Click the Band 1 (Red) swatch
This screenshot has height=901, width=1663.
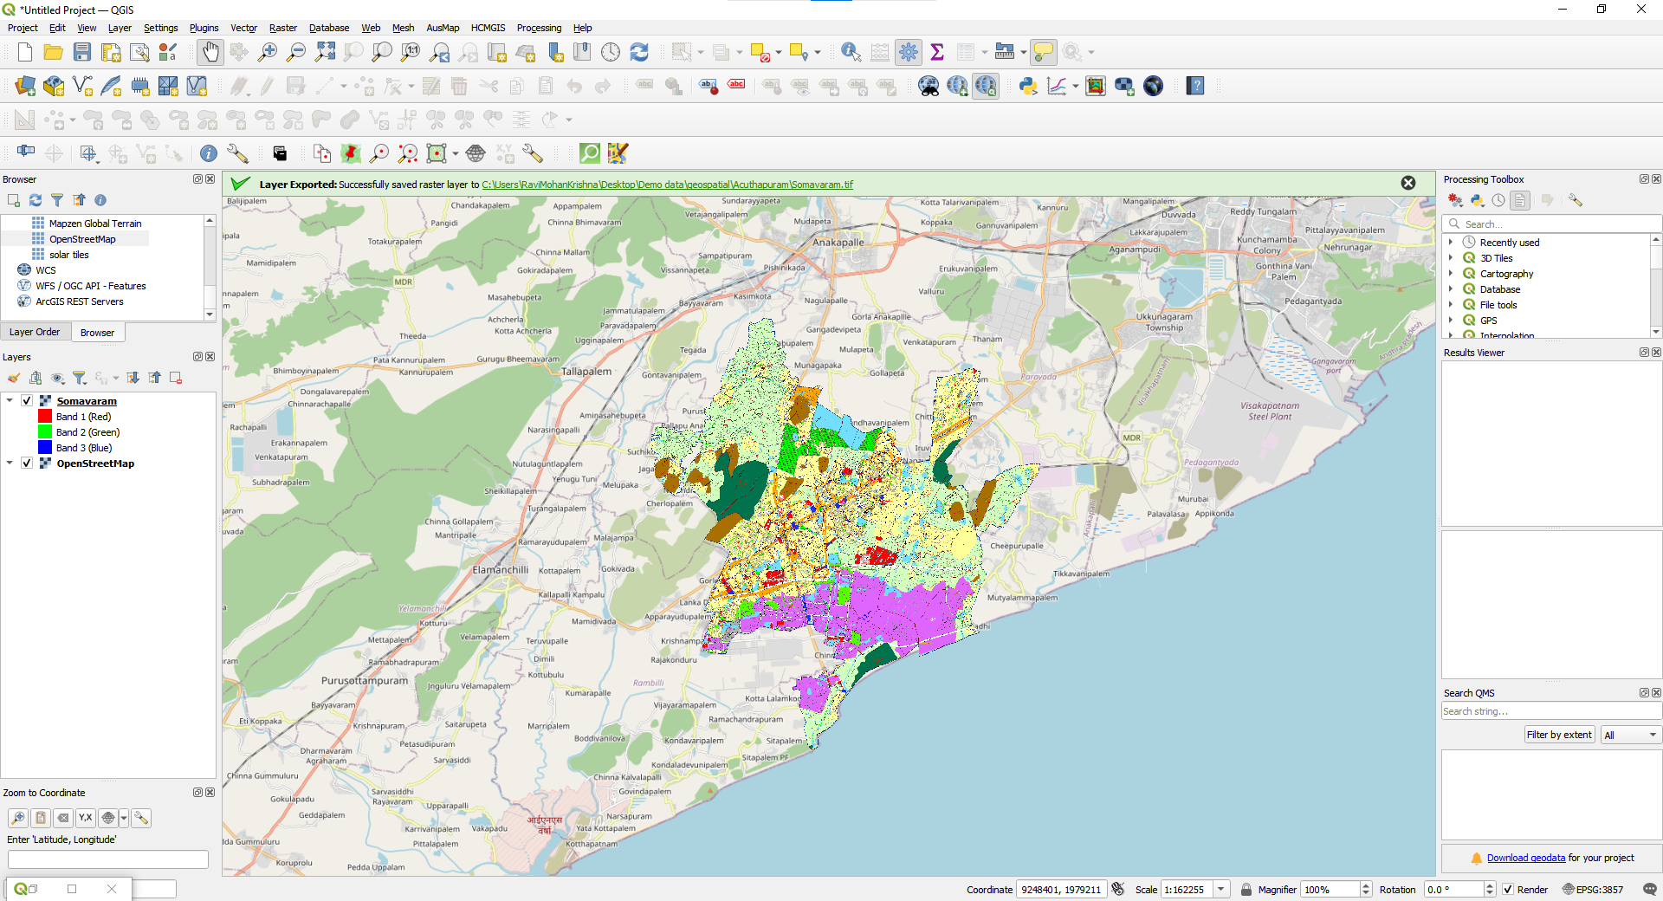pyautogui.click(x=45, y=417)
